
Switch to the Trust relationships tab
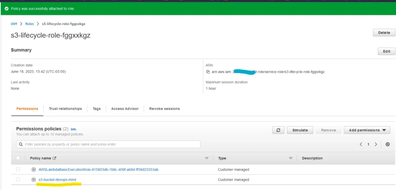pyautogui.click(x=65, y=109)
